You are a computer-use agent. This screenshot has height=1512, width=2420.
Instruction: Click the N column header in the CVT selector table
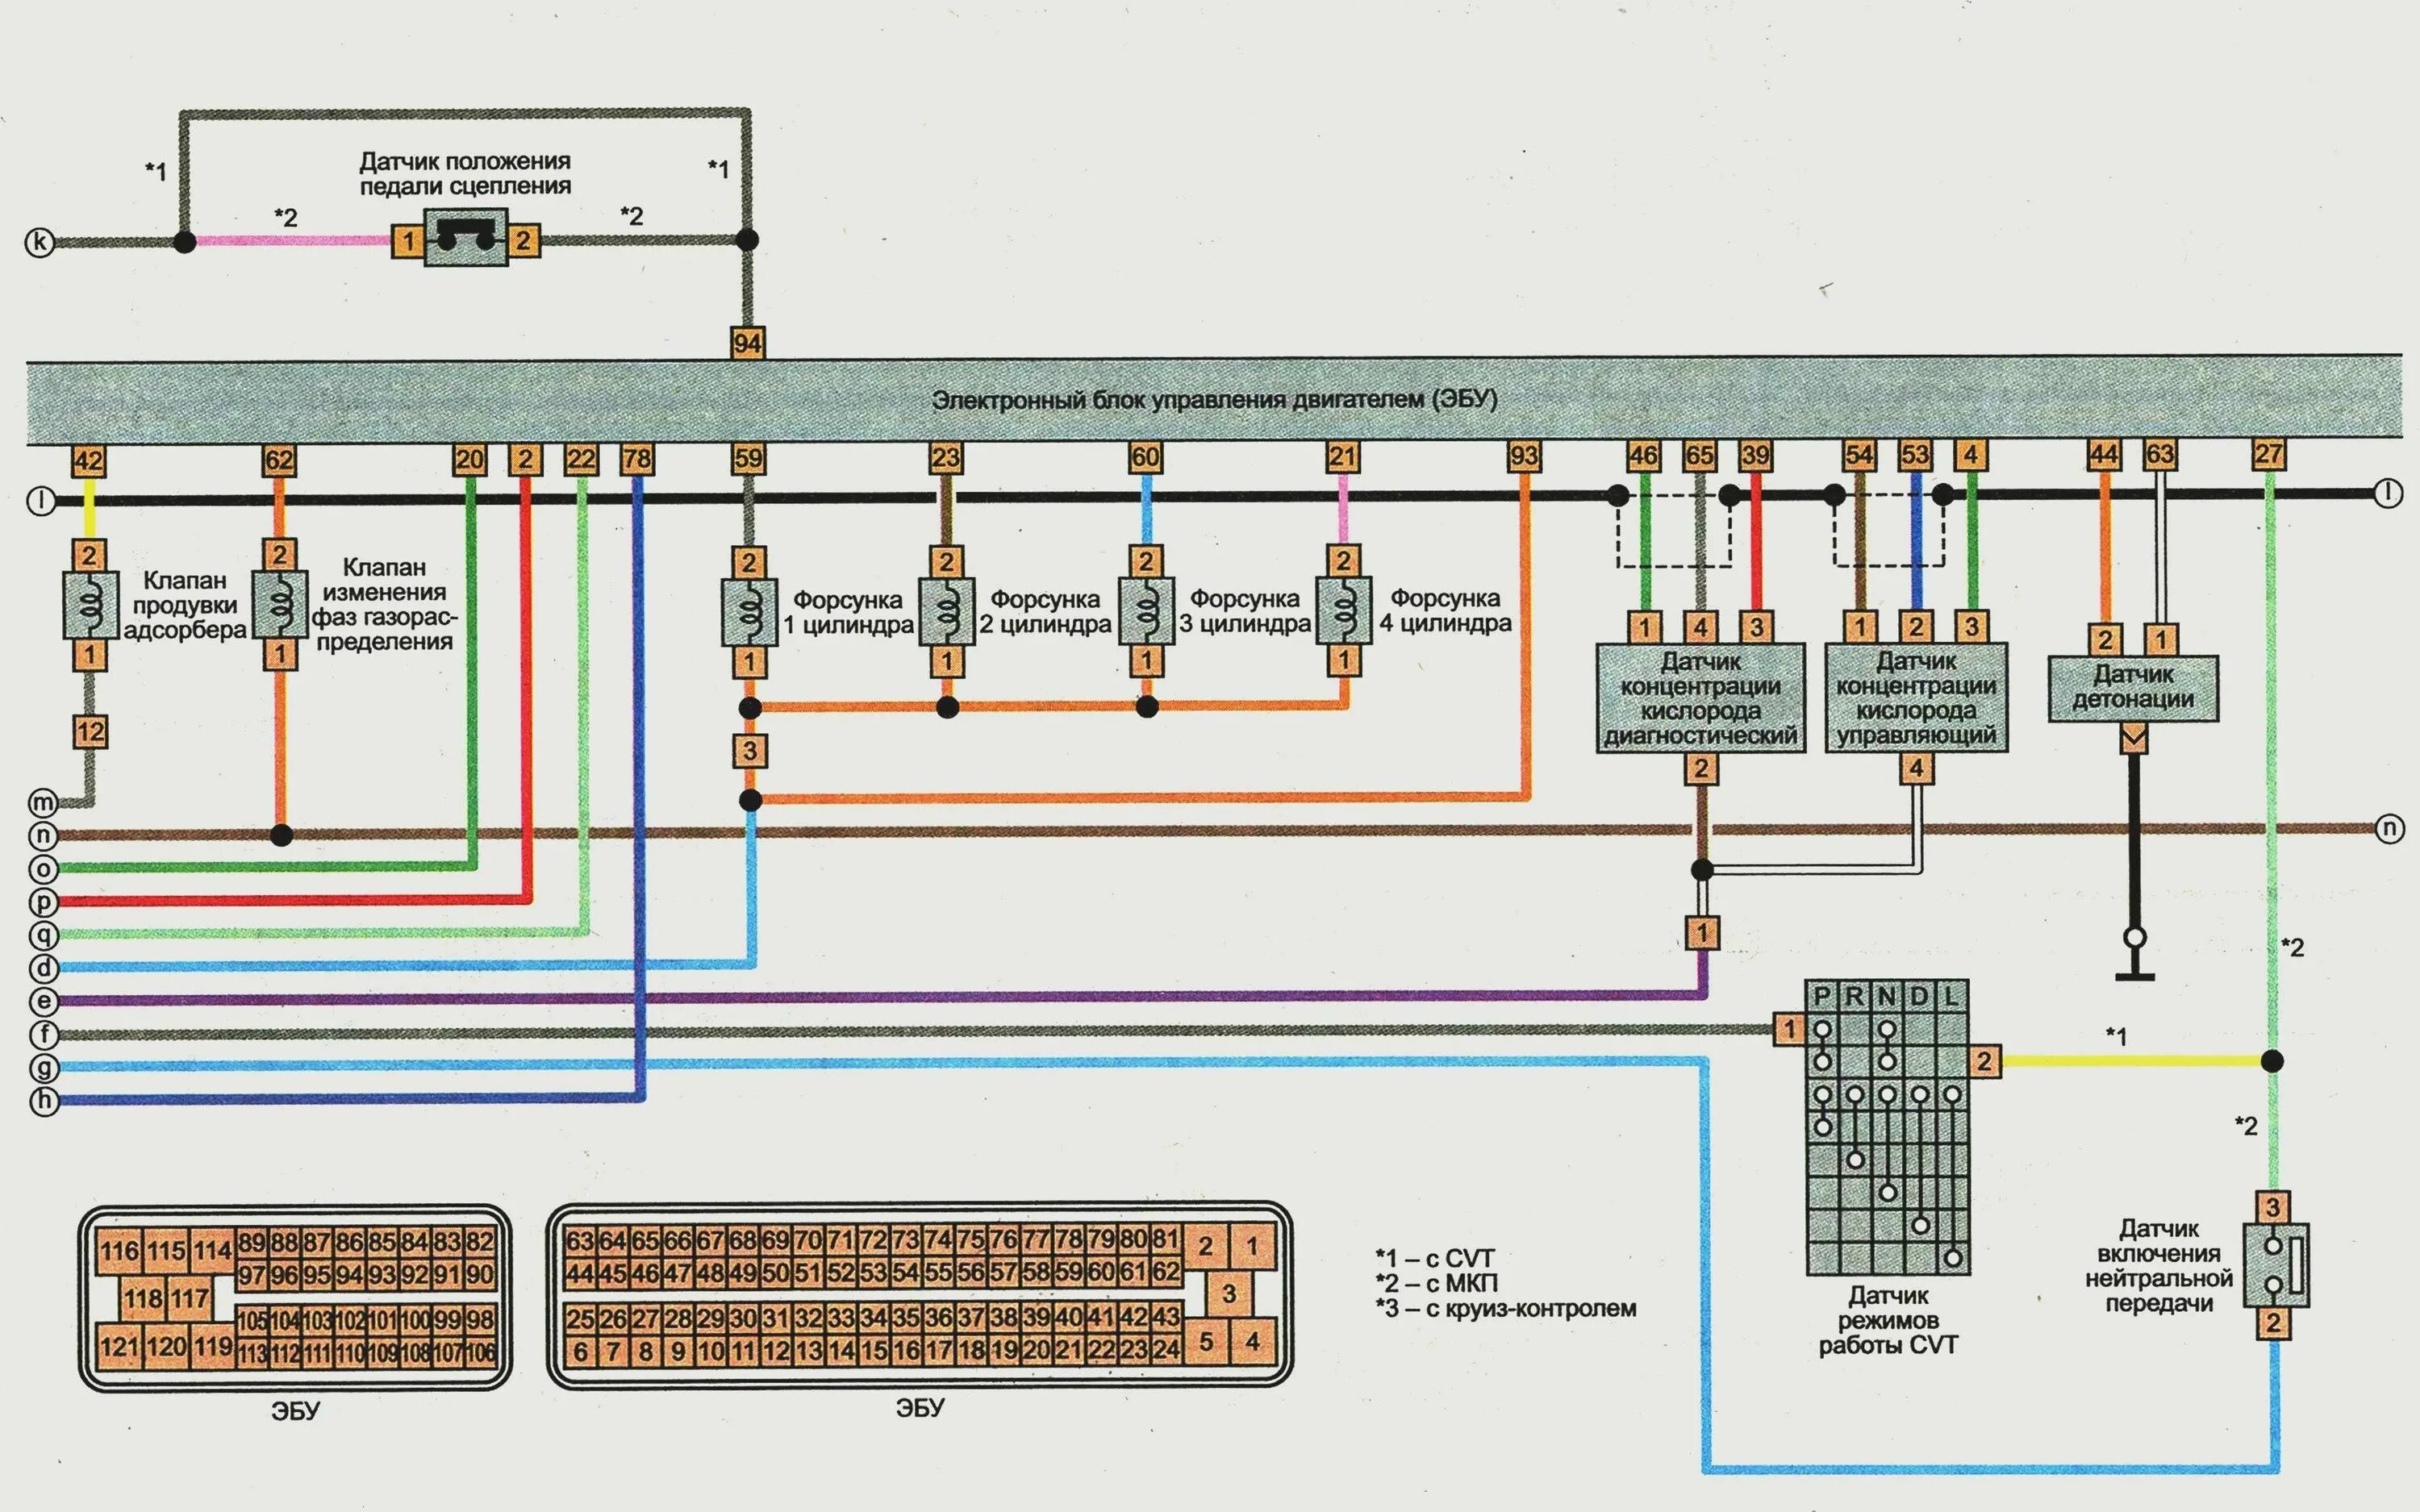tap(1887, 996)
